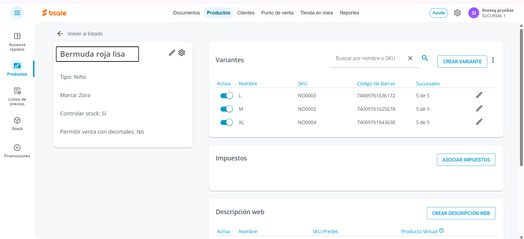Edit product name with pencil icon
524x239 pixels.
coord(172,53)
